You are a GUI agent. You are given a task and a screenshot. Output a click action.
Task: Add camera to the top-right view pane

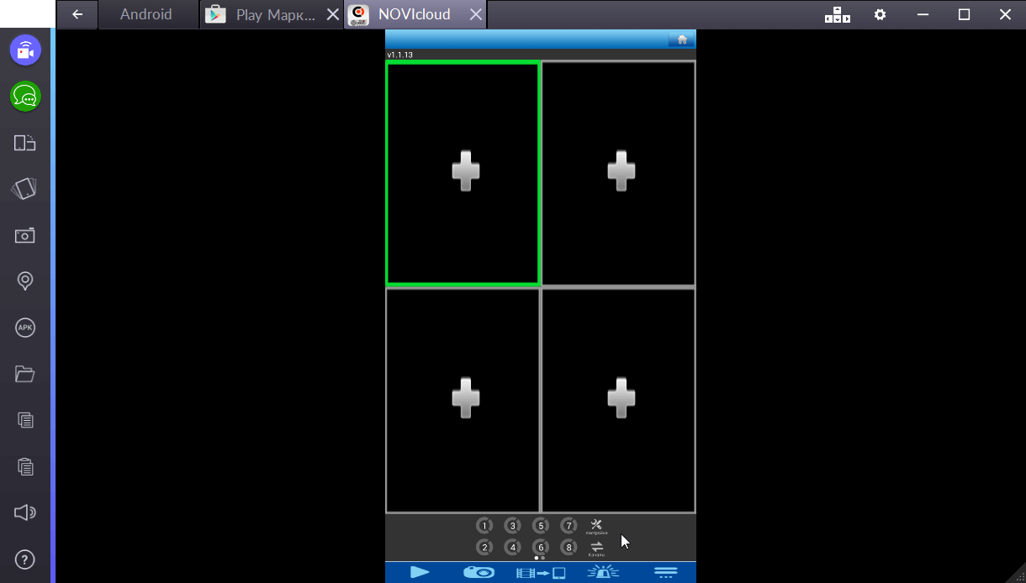[621, 171]
